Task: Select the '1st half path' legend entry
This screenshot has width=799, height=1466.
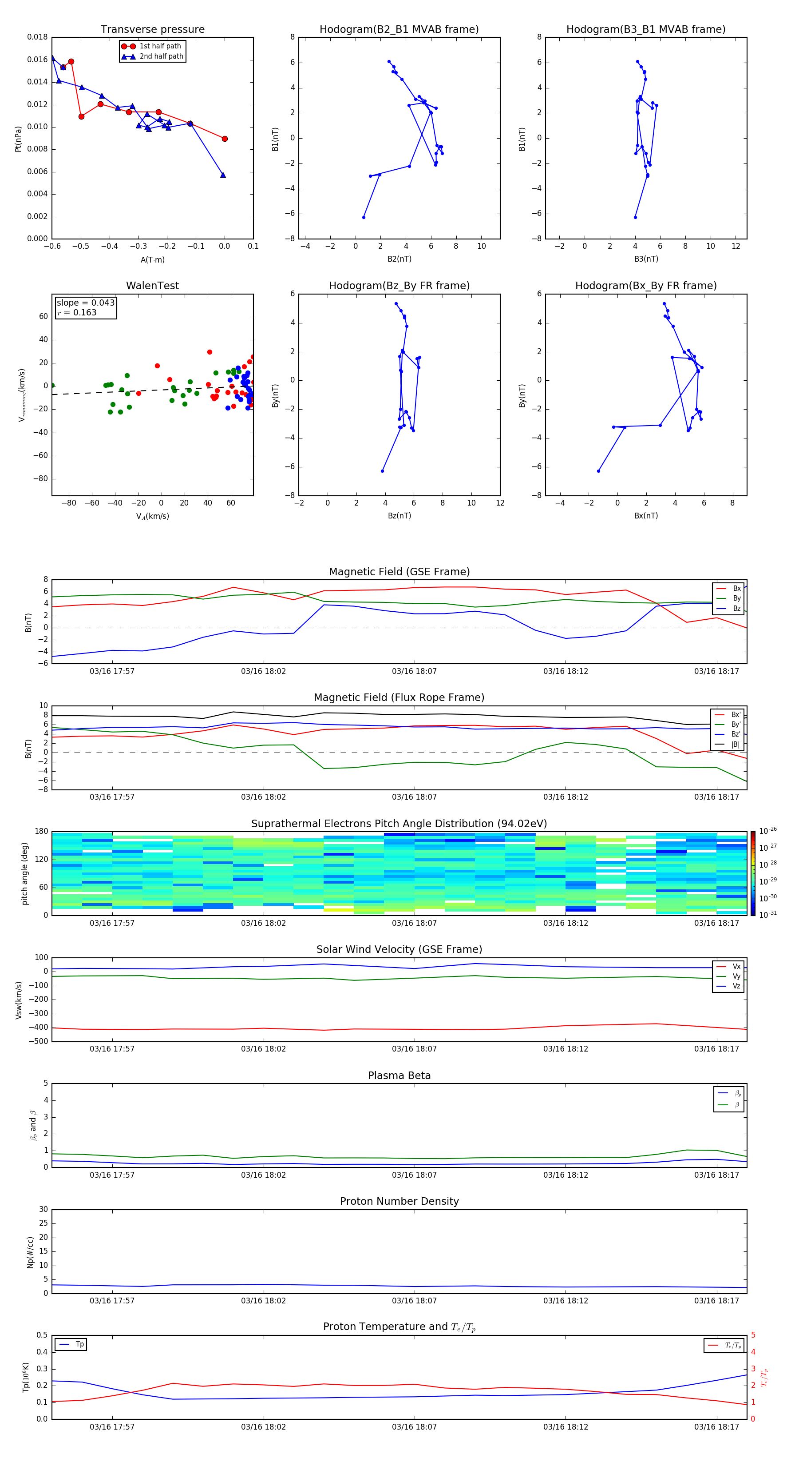Action: click(152, 46)
